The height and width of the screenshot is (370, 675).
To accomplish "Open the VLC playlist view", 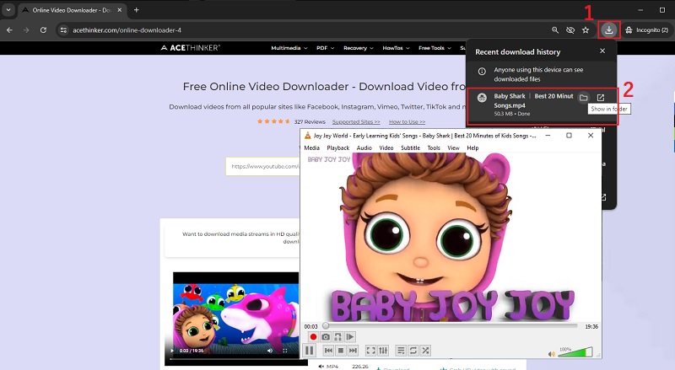I will coord(401,351).
